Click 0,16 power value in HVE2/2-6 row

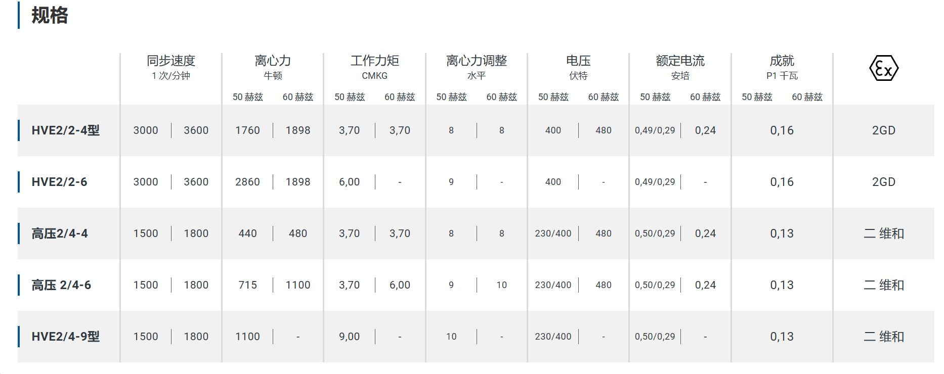pyautogui.click(x=782, y=182)
